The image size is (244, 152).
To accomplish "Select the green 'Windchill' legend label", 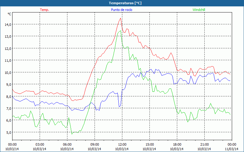I will click(x=199, y=10).
